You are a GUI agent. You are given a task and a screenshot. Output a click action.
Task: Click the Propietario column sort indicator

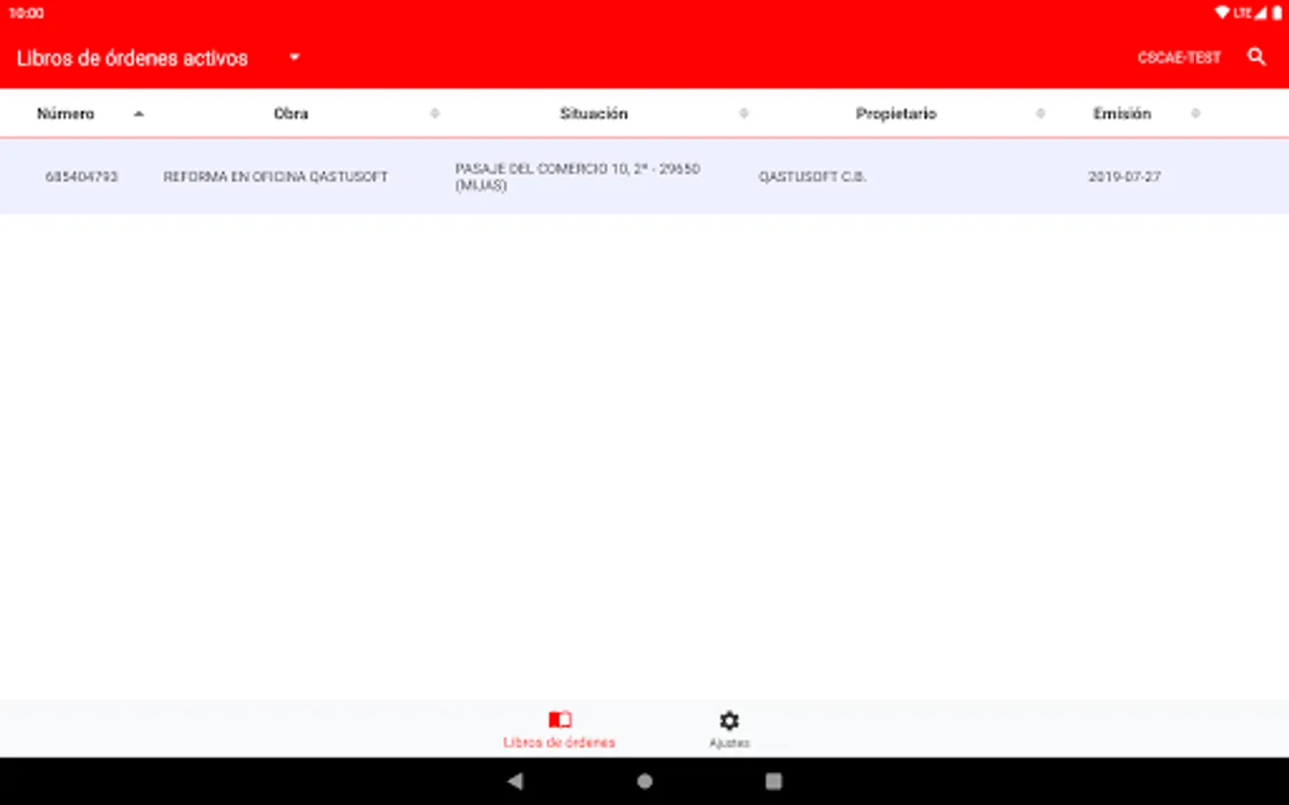tap(1040, 114)
